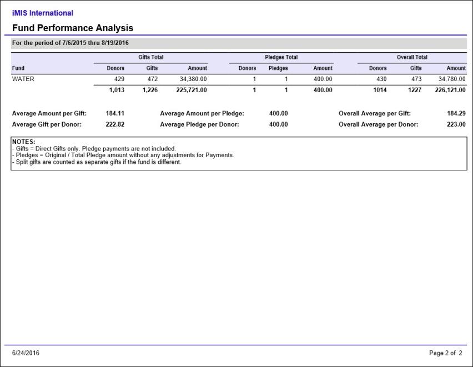Click Donors header under Pledges Total
Image resolution: width=473 pixels, height=367 pixels.
click(x=247, y=68)
